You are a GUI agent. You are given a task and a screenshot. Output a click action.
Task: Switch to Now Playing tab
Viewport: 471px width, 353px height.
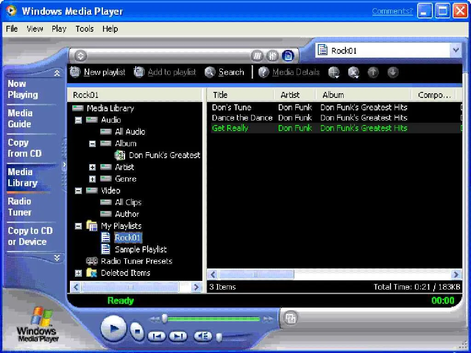(x=23, y=89)
